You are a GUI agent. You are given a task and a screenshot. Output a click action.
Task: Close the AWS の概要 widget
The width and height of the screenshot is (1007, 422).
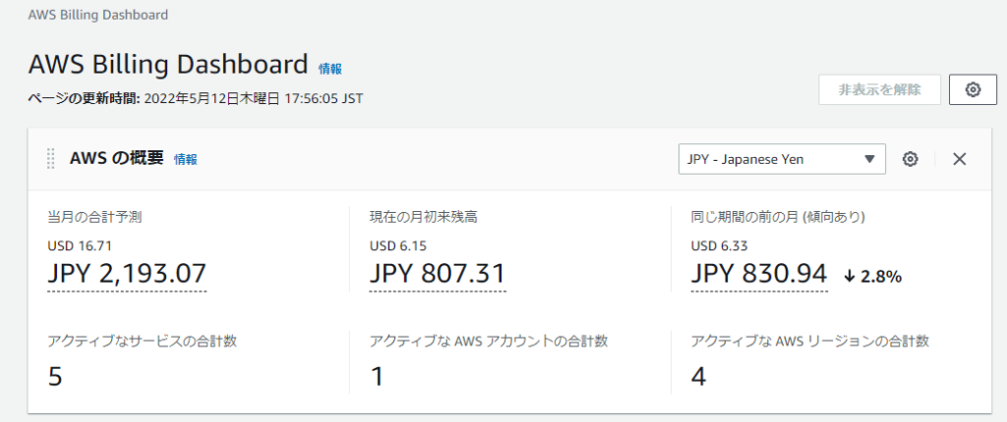pyautogui.click(x=960, y=159)
